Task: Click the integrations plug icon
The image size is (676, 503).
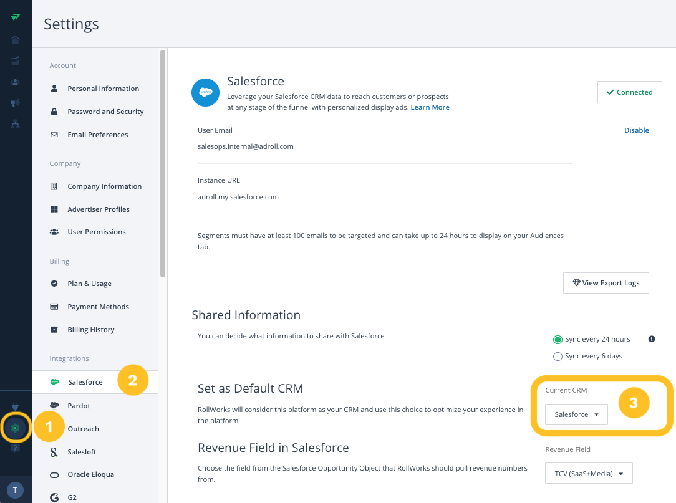Action: (16, 406)
